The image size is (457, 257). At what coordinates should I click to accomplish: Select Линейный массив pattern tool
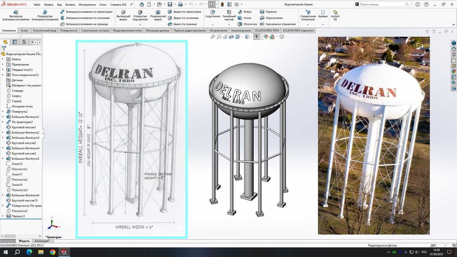[229, 16]
